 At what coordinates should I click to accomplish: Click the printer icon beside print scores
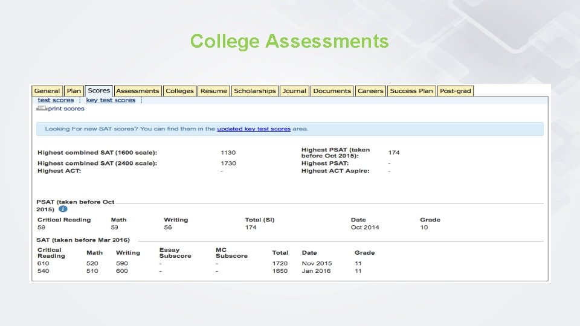pos(42,108)
